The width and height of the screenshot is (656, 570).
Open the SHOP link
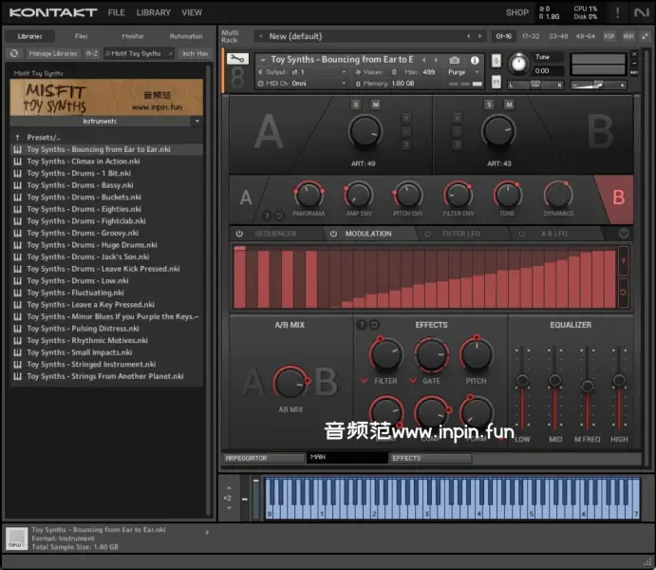(x=517, y=12)
